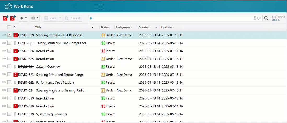Expand the gear settings dropdown
Viewport: 287px width, 123px height.
[x=35, y=18]
